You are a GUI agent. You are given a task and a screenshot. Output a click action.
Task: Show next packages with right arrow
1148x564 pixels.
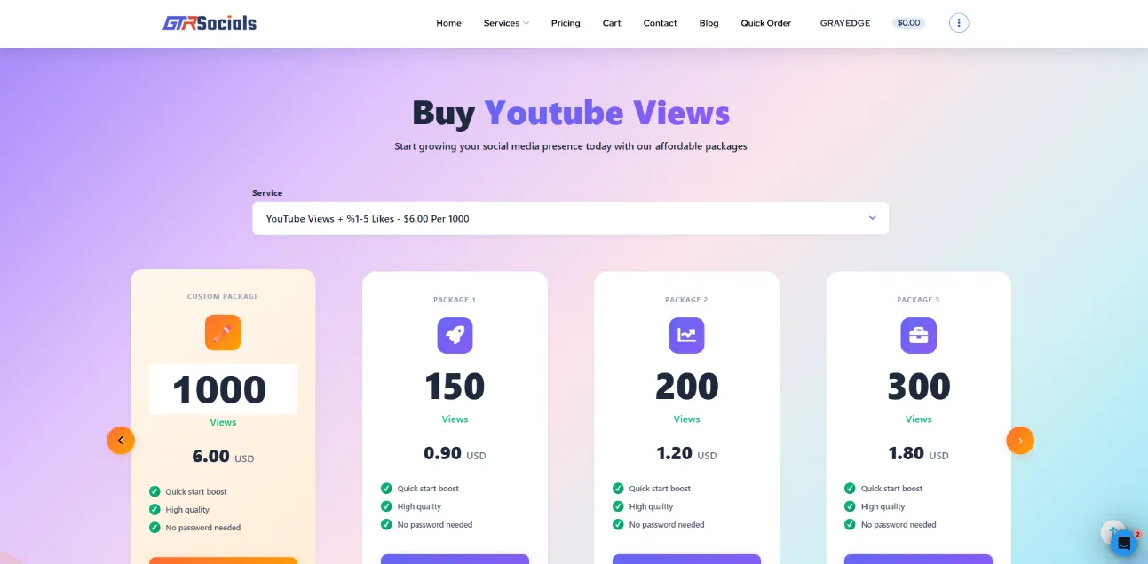pyautogui.click(x=1020, y=440)
